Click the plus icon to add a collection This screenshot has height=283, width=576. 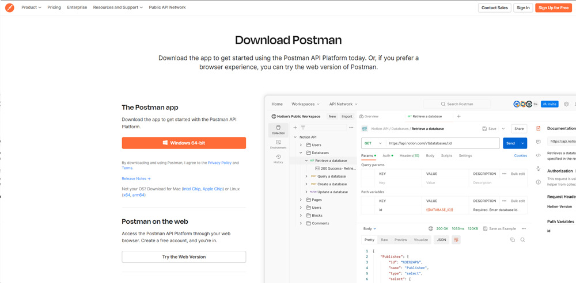pos(294,128)
